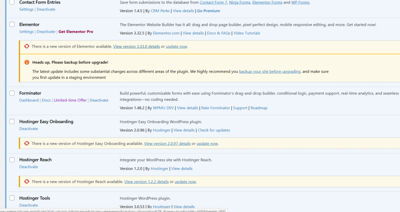Tick the Elementor plugin checkbox
The width and height of the screenshot is (400, 212).
[12, 25]
